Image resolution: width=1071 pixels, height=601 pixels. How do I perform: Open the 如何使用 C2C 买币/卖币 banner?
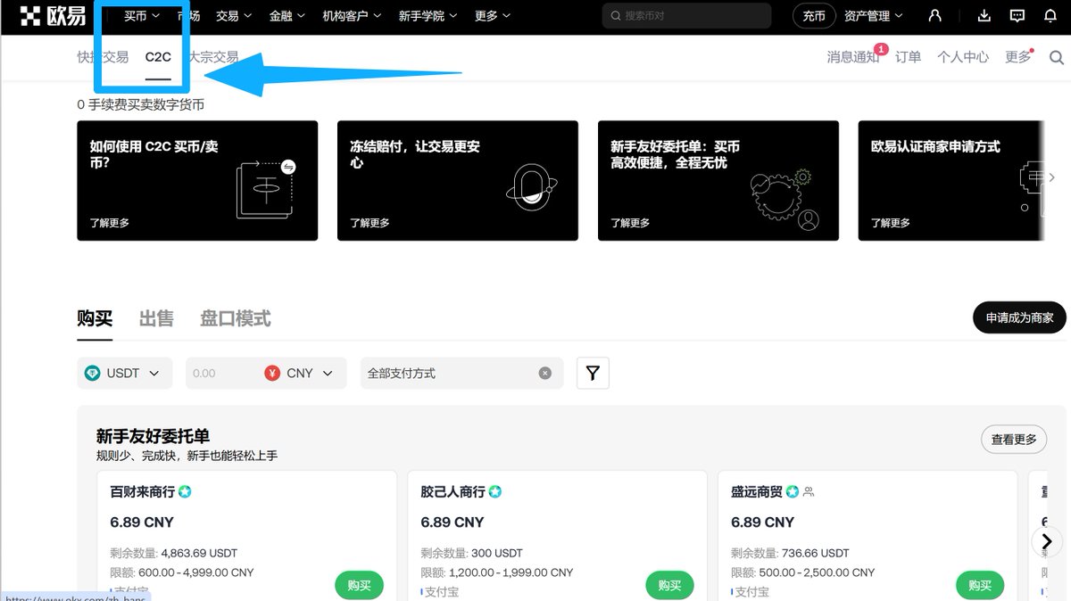click(x=197, y=181)
